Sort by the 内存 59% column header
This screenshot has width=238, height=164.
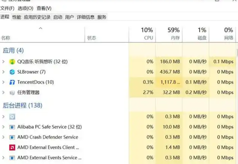[x=169, y=35]
